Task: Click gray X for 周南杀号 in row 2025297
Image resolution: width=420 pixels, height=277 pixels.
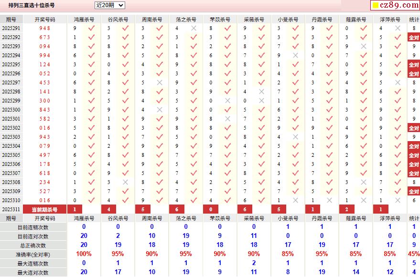Action: coord(160,82)
